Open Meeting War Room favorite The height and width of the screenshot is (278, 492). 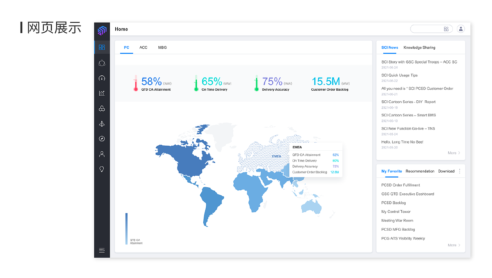(x=397, y=220)
